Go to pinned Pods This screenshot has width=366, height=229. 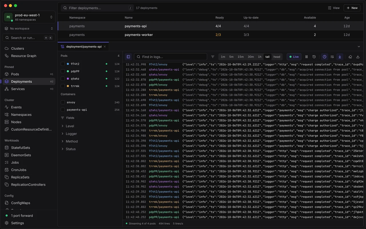29,74
